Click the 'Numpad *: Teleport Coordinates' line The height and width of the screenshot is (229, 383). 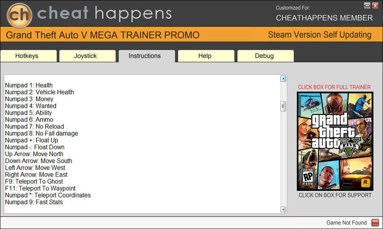point(48,195)
